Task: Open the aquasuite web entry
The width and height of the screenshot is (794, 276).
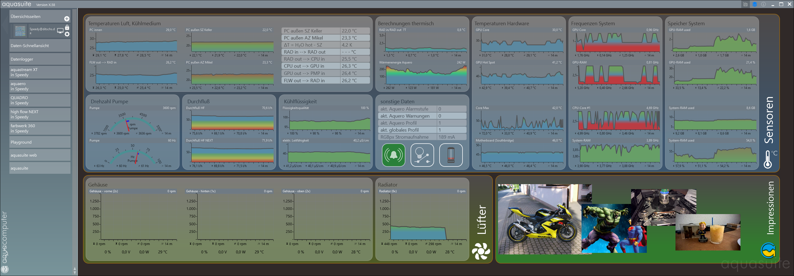Action: pyautogui.click(x=40, y=155)
